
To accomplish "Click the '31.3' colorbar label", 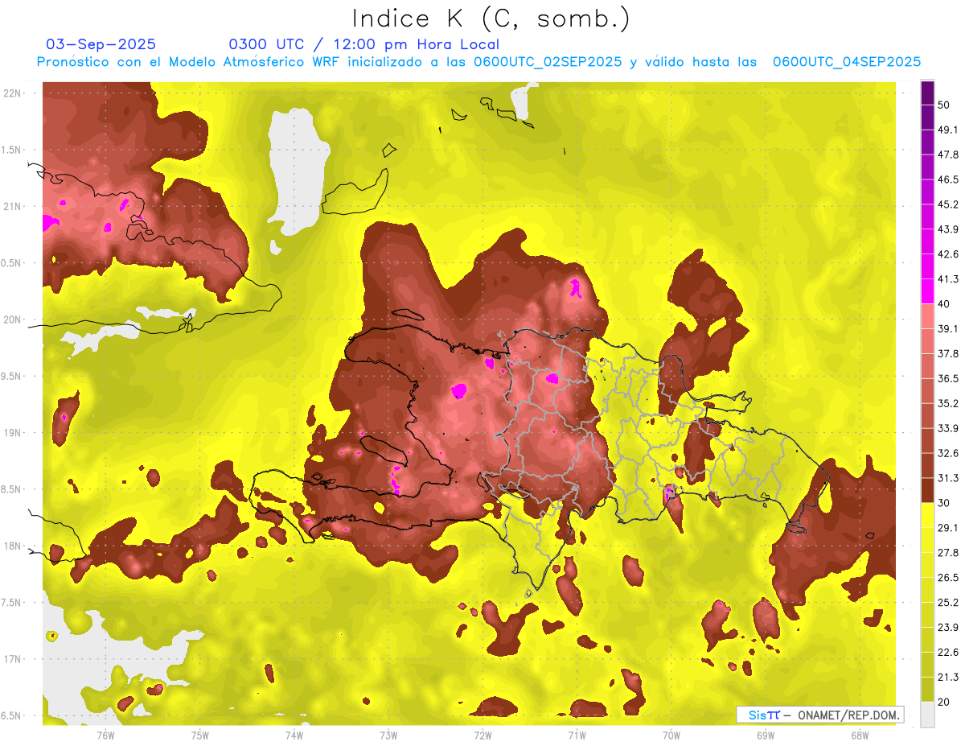I will coord(948,478).
